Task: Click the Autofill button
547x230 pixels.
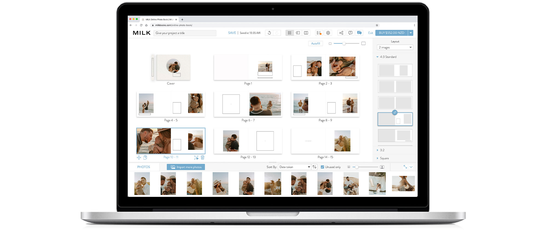Action: click(x=316, y=44)
